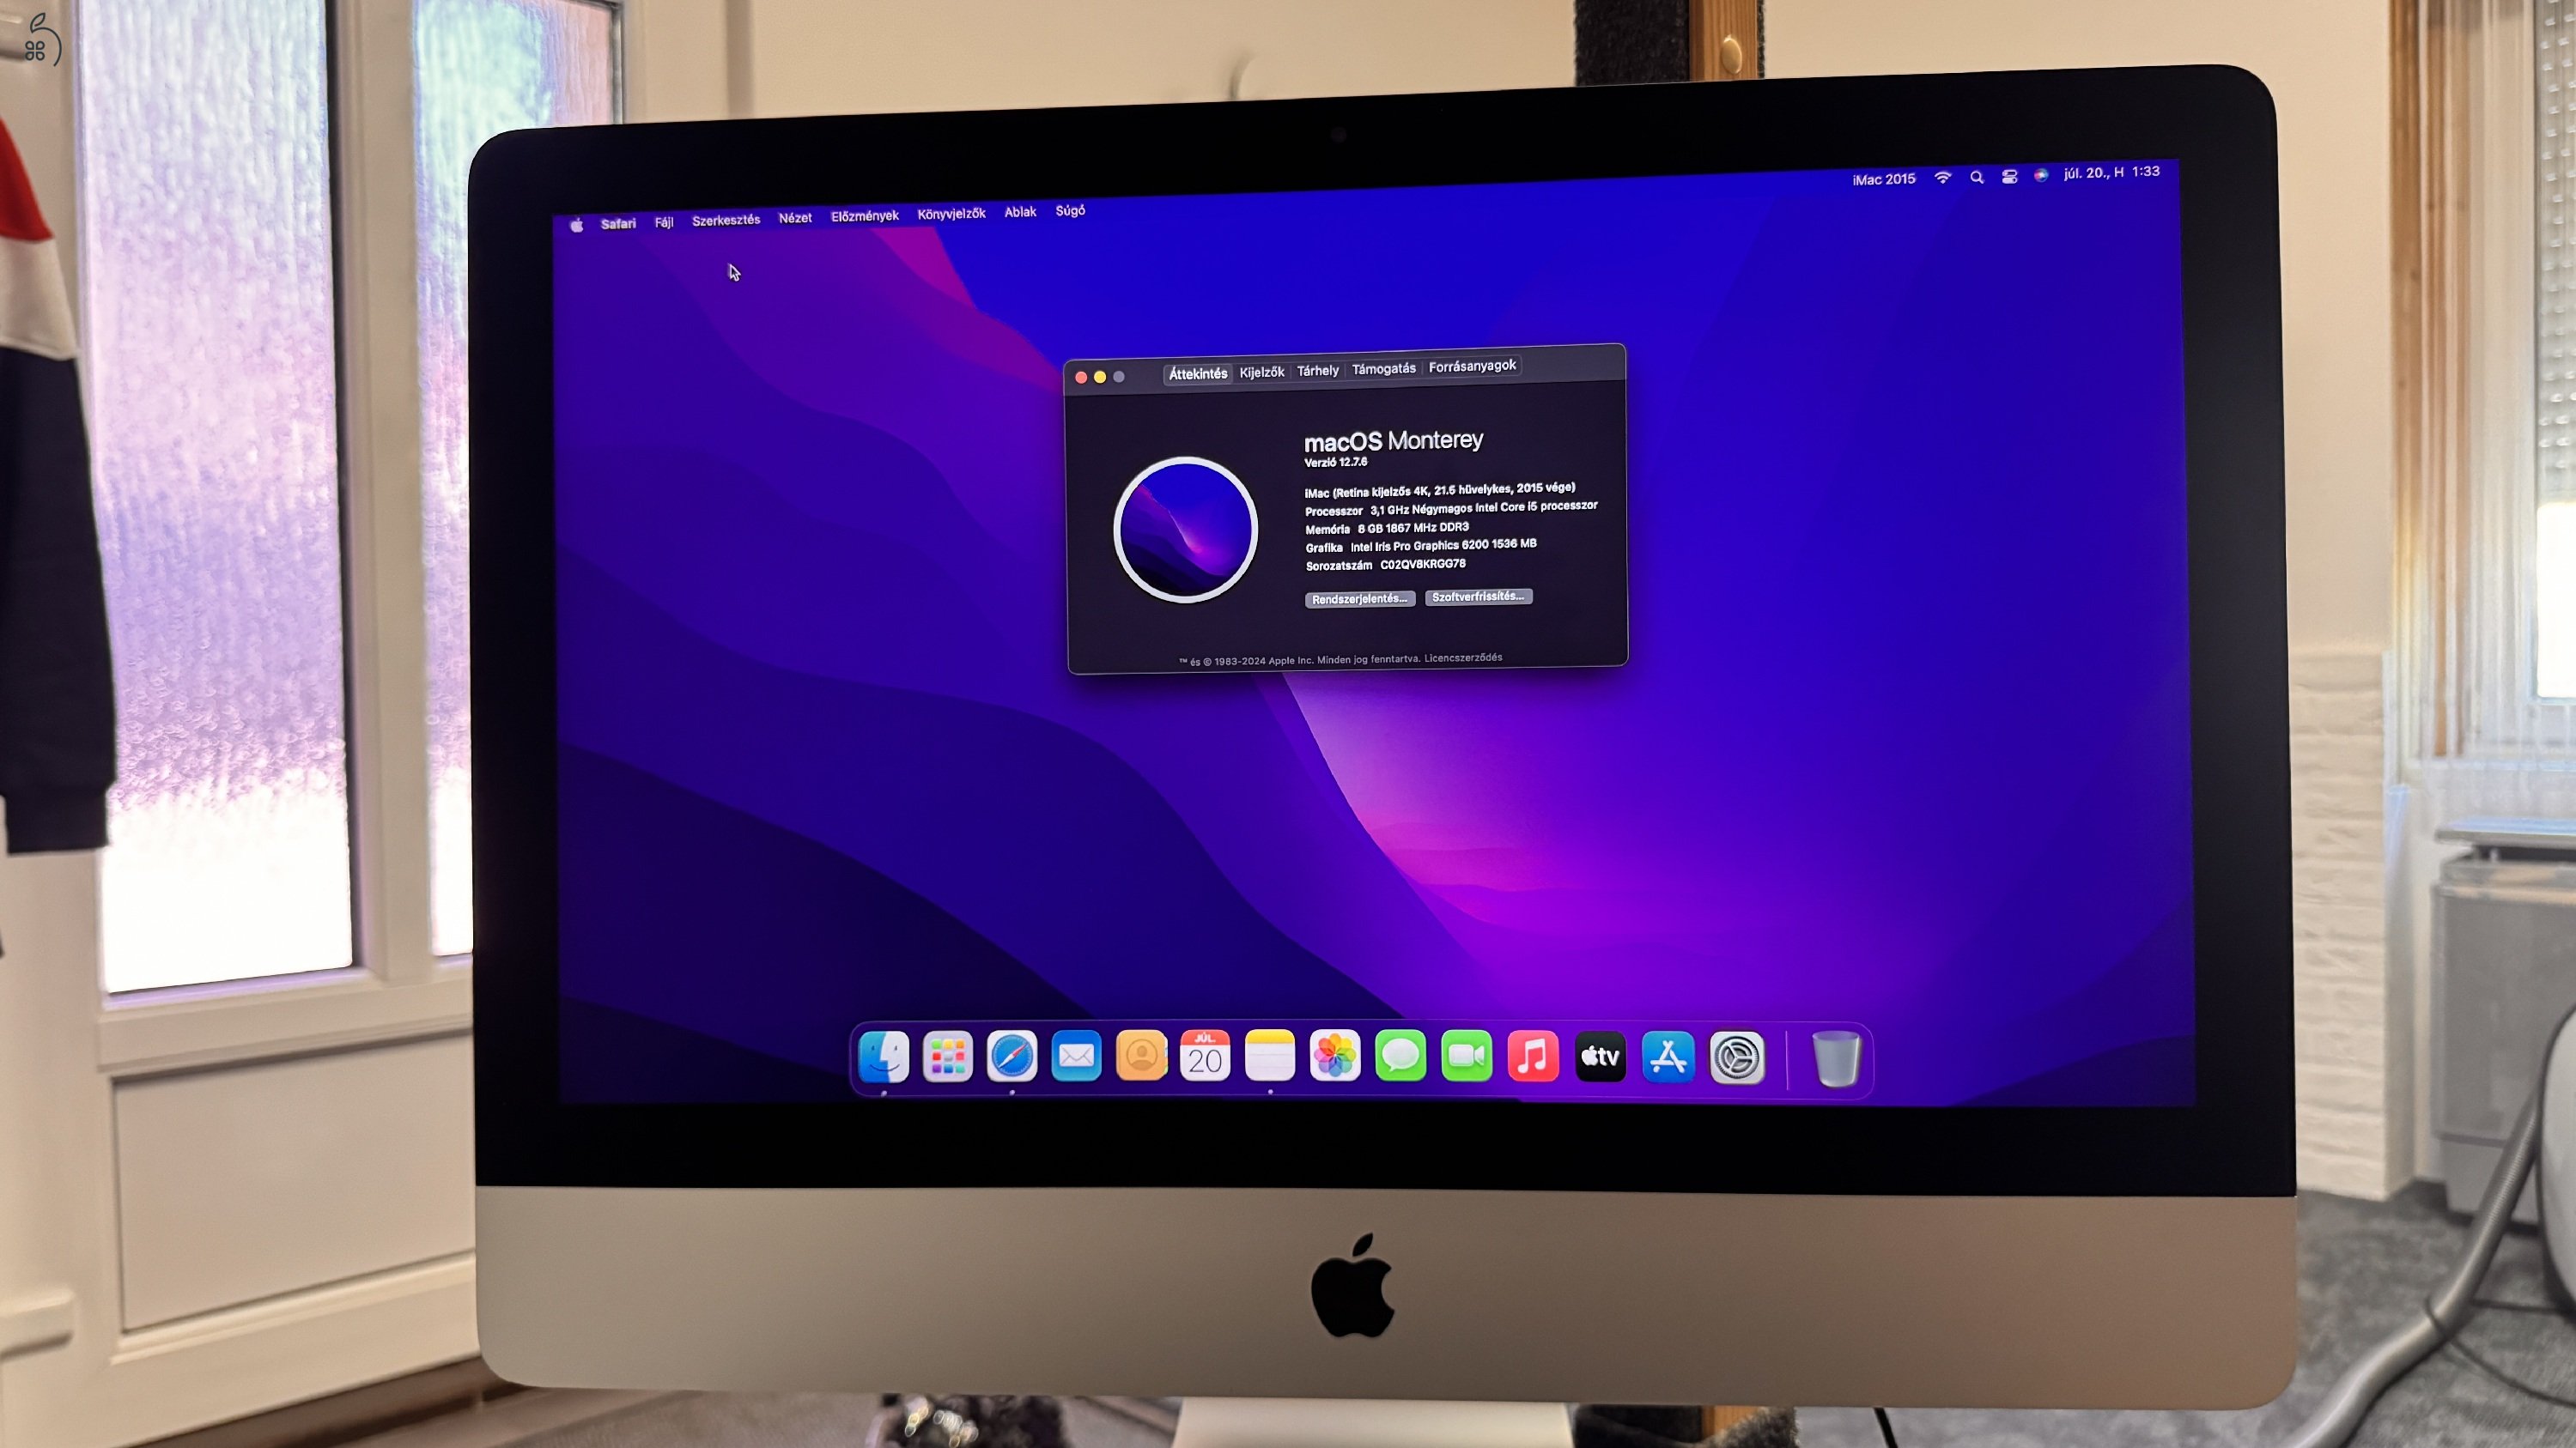Open the Fájl menu
This screenshot has height=1448, width=2576.
point(664,221)
